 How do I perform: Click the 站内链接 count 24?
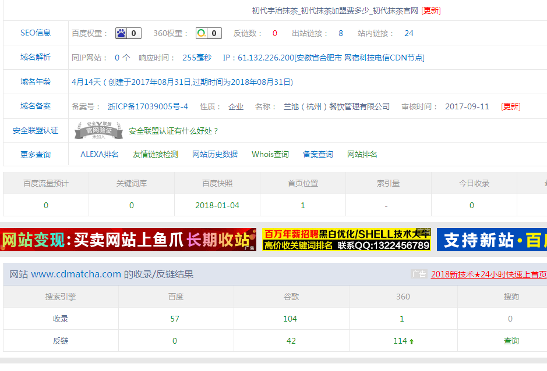(409, 33)
